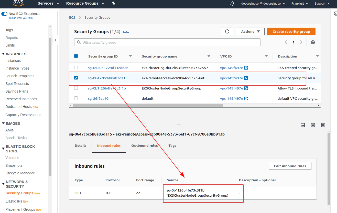Screen dimensions: 337x213
Task: Focus the Filter security groups search field
Action: click(167, 42)
